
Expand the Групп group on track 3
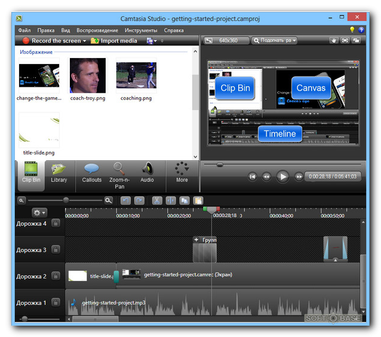coord(196,240)
